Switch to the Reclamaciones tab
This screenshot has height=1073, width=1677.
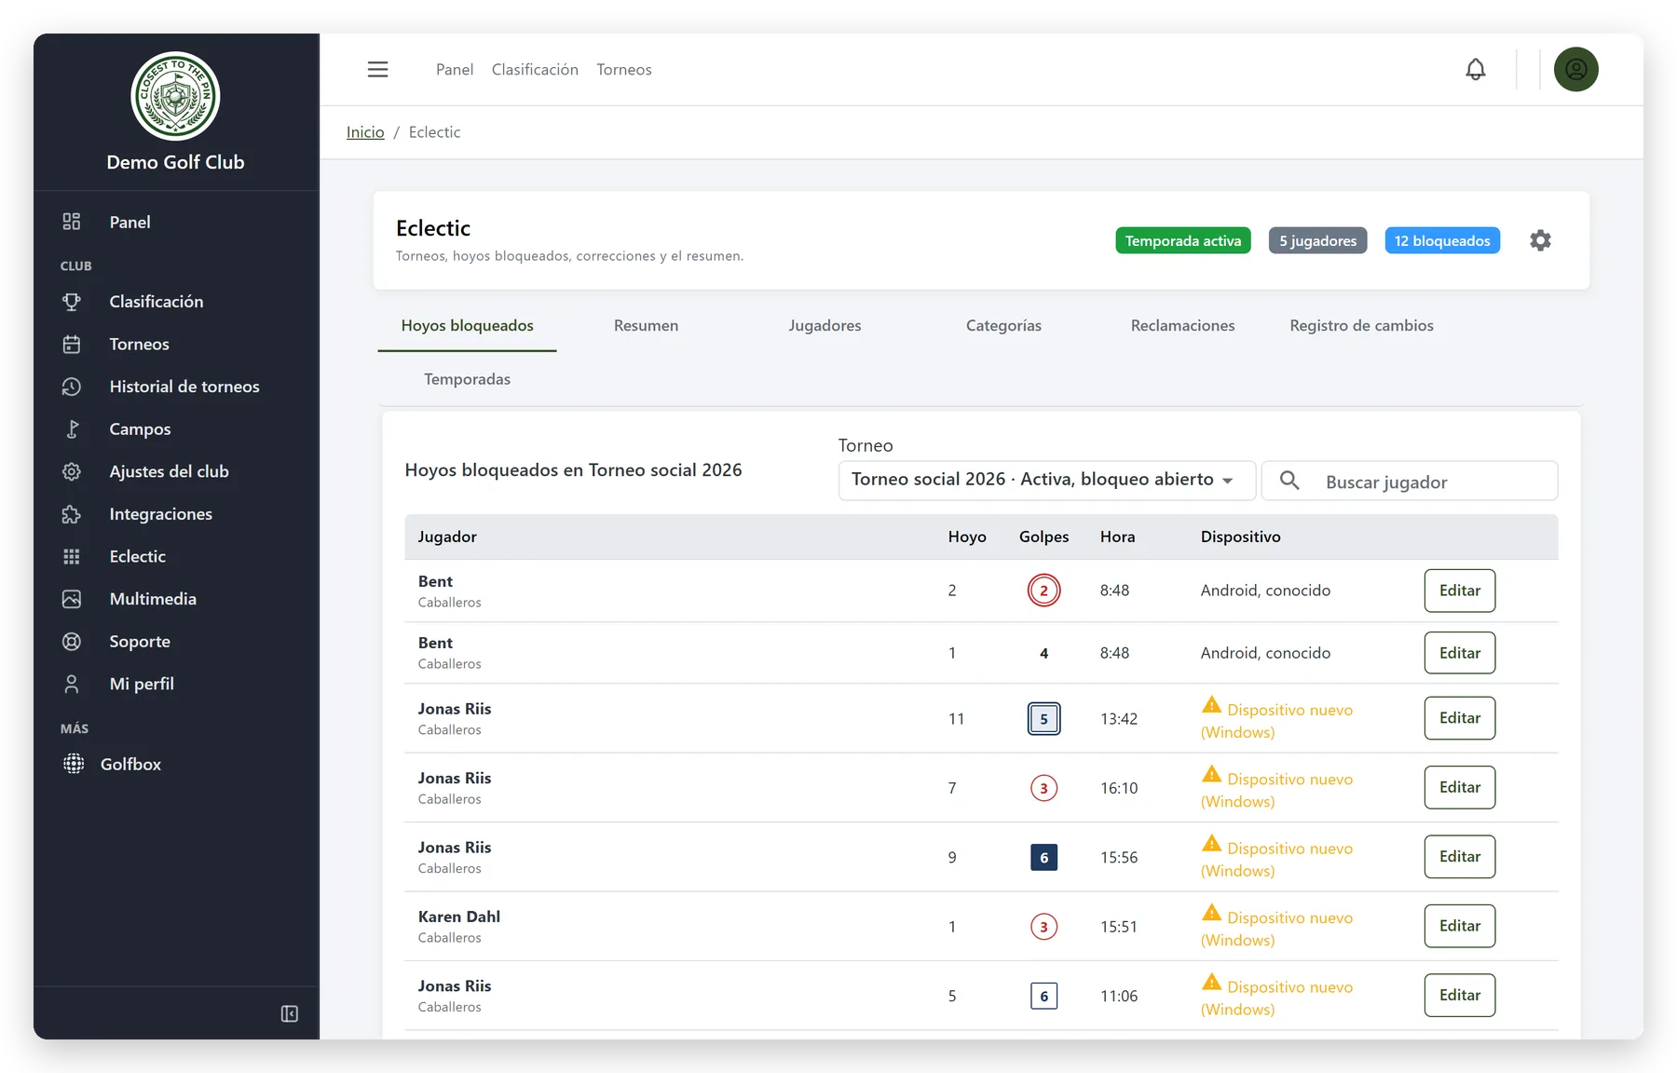tap(1182, 326)
